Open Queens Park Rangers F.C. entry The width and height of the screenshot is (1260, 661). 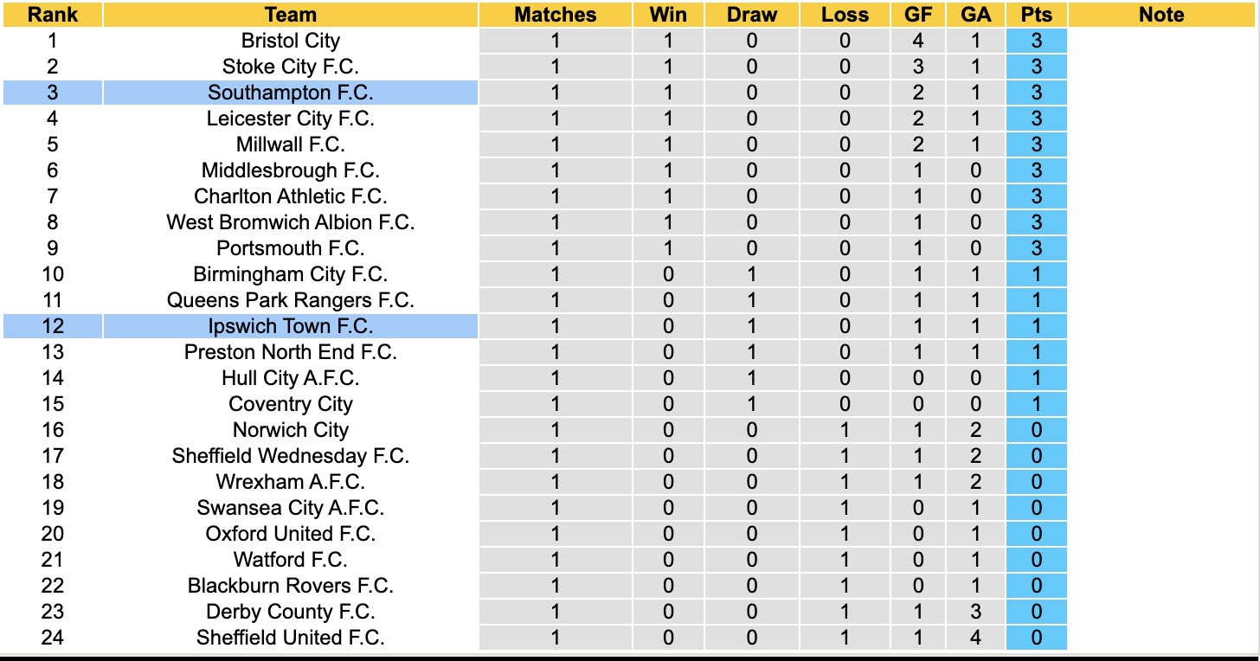click(x=291, y=300)
